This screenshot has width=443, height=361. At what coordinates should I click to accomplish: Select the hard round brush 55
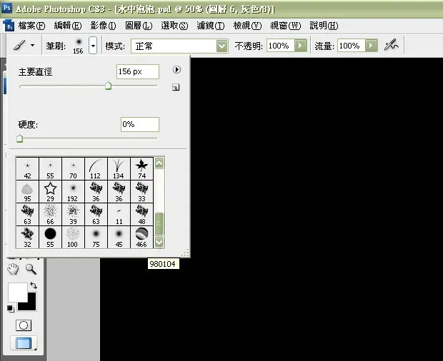pos(50,237)
